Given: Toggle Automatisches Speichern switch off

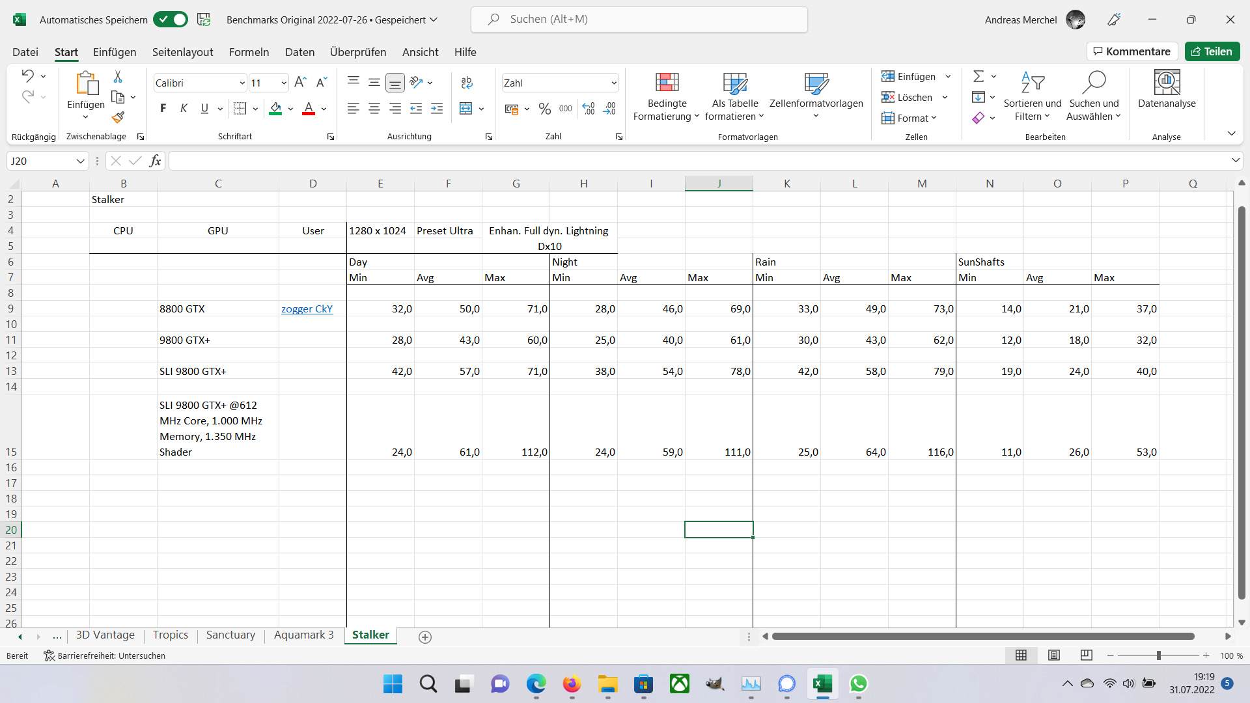Looking at the screenshot, I should coord(171,20).
